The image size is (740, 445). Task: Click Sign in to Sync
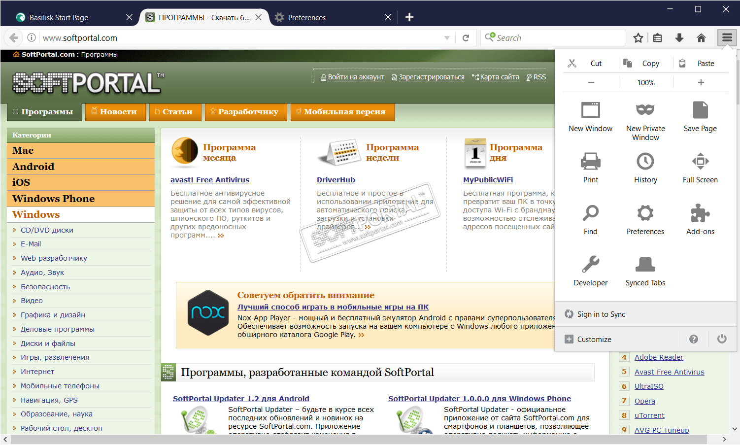coord(645,314)
